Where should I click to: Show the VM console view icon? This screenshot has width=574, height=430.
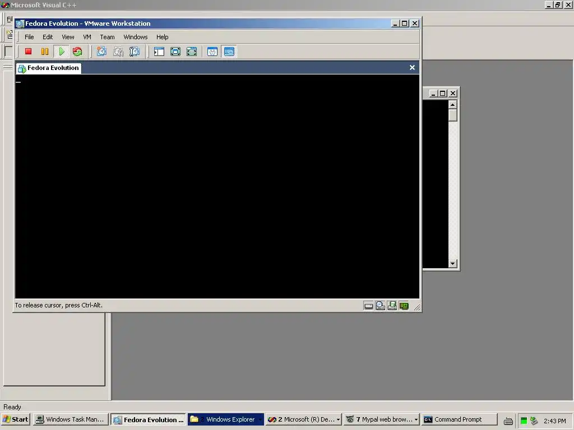[229, 52]
